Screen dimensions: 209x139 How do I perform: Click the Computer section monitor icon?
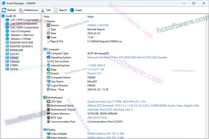[45, 49]
